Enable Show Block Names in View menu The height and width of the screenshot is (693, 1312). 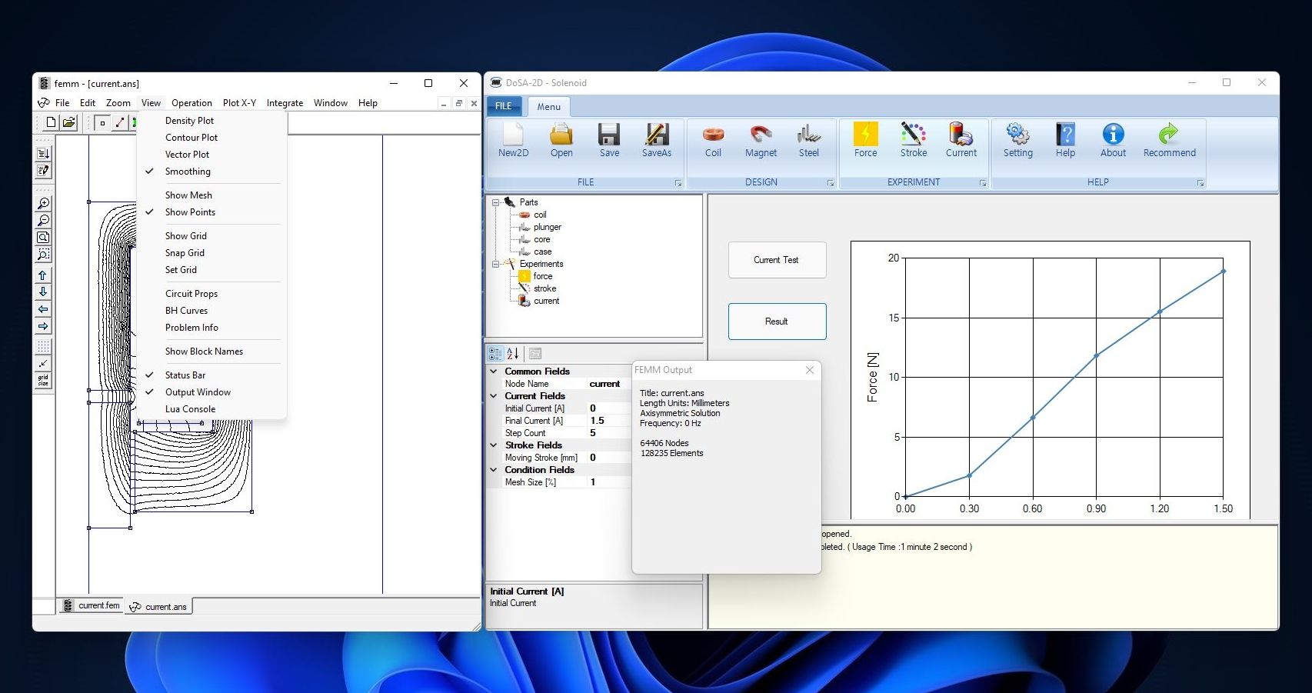coord(211,351)
